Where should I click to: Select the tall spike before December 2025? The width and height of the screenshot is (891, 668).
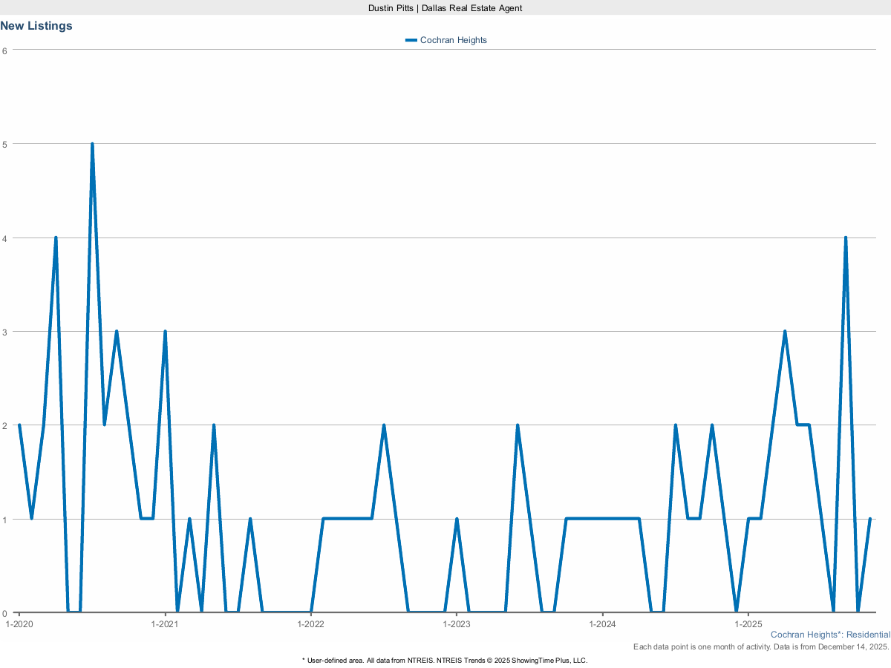[845, 238]
